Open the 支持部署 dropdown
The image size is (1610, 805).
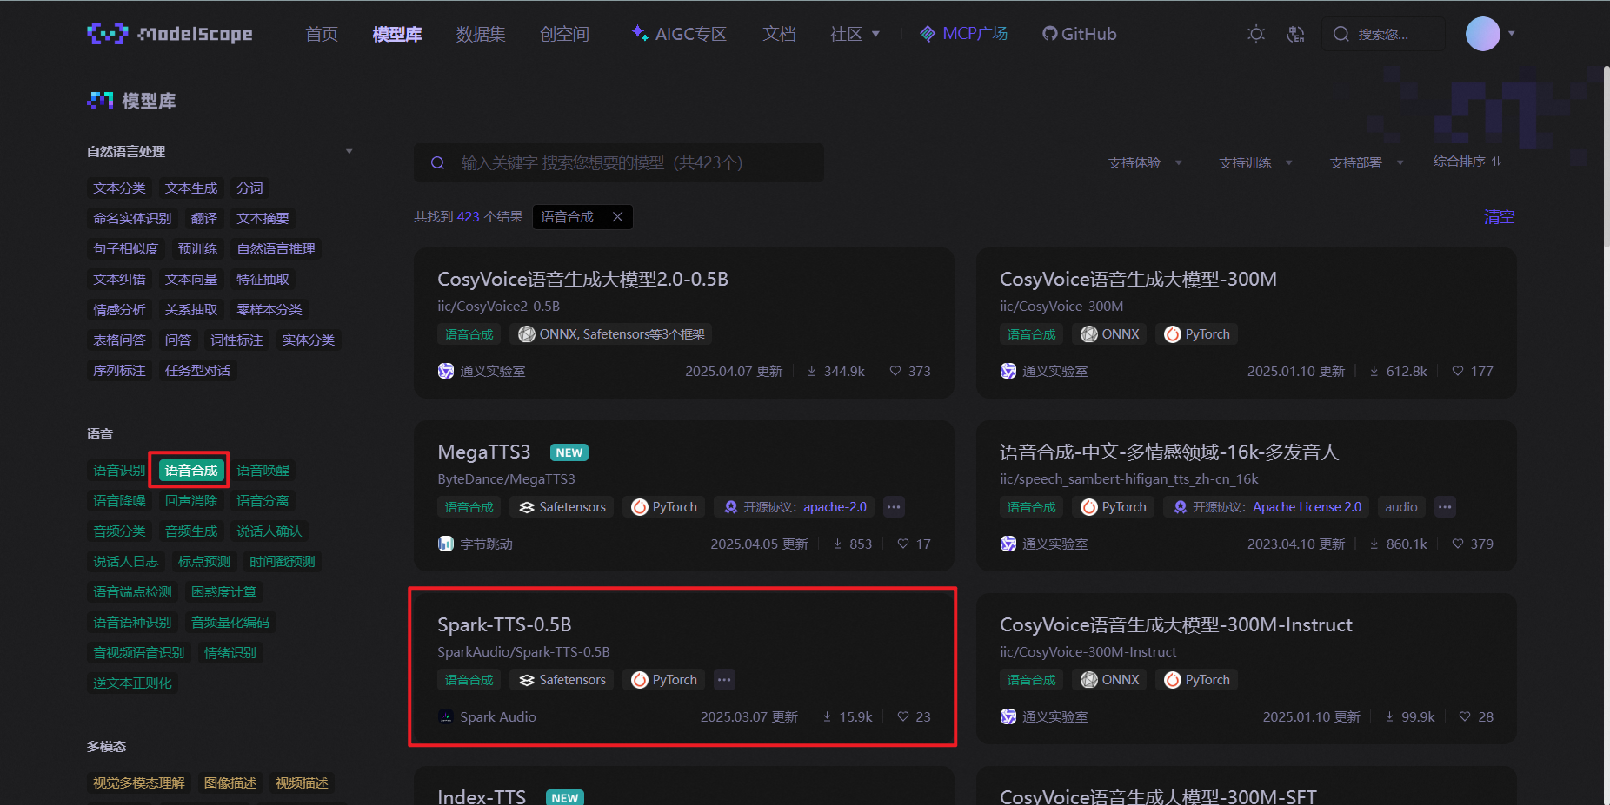pos(1367,162)
